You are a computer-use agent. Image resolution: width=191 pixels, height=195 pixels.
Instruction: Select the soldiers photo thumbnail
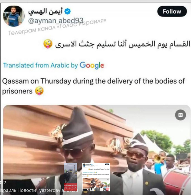point(70,177)
